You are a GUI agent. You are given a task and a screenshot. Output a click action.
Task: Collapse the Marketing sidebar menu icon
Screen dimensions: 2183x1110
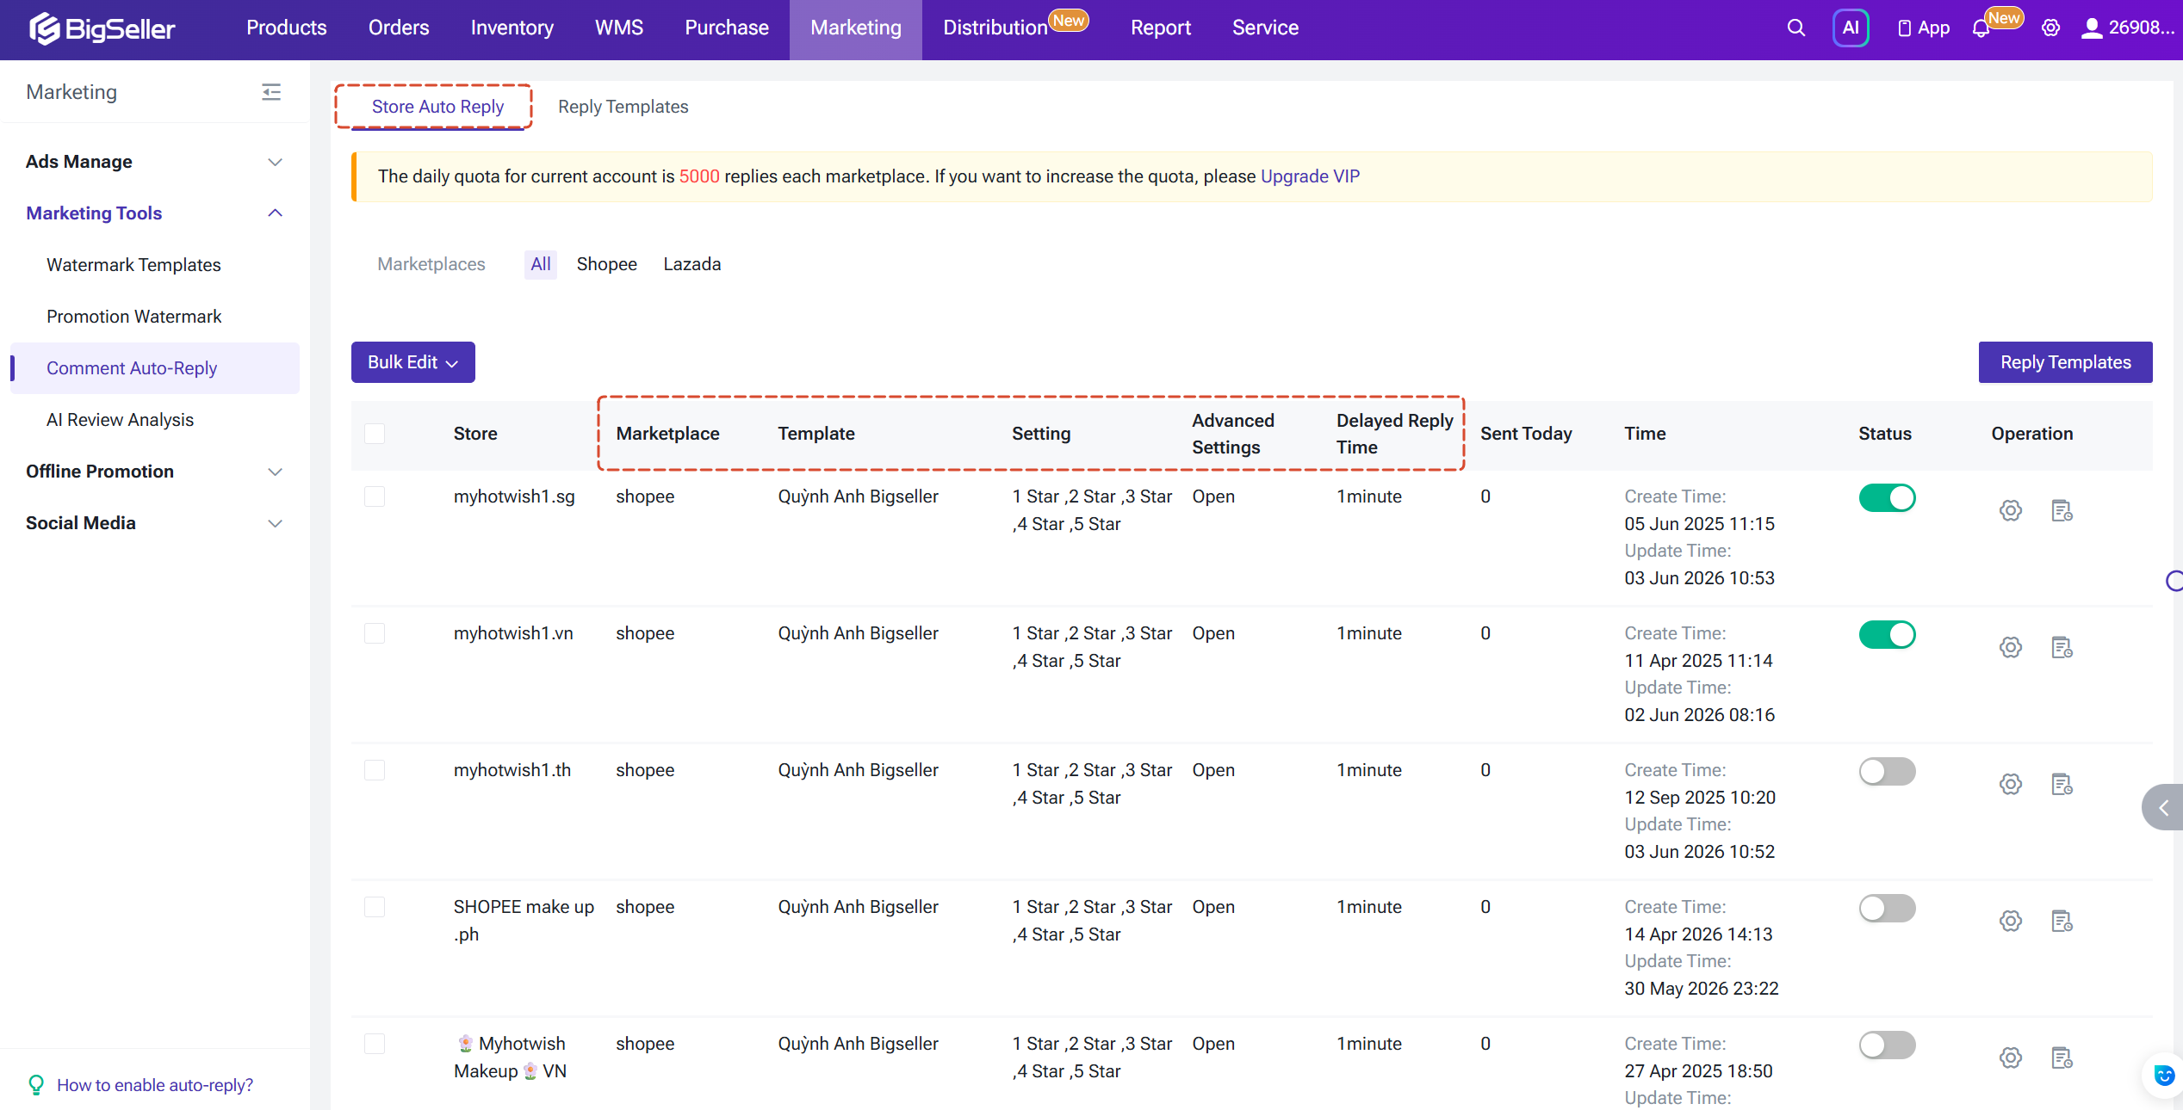(x=271, y=92)
